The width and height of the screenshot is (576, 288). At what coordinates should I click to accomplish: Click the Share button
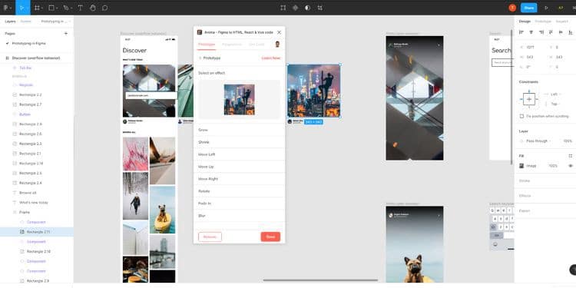(529, 8)
